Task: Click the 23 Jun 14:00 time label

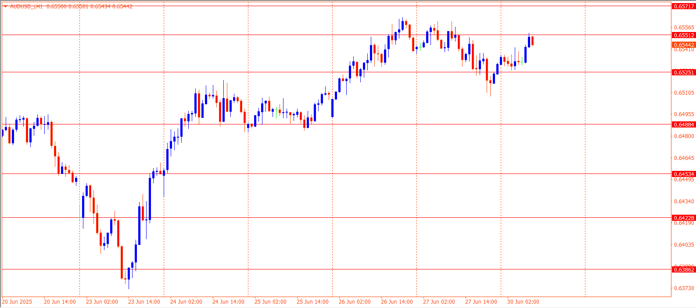Action: pos(144,301)
